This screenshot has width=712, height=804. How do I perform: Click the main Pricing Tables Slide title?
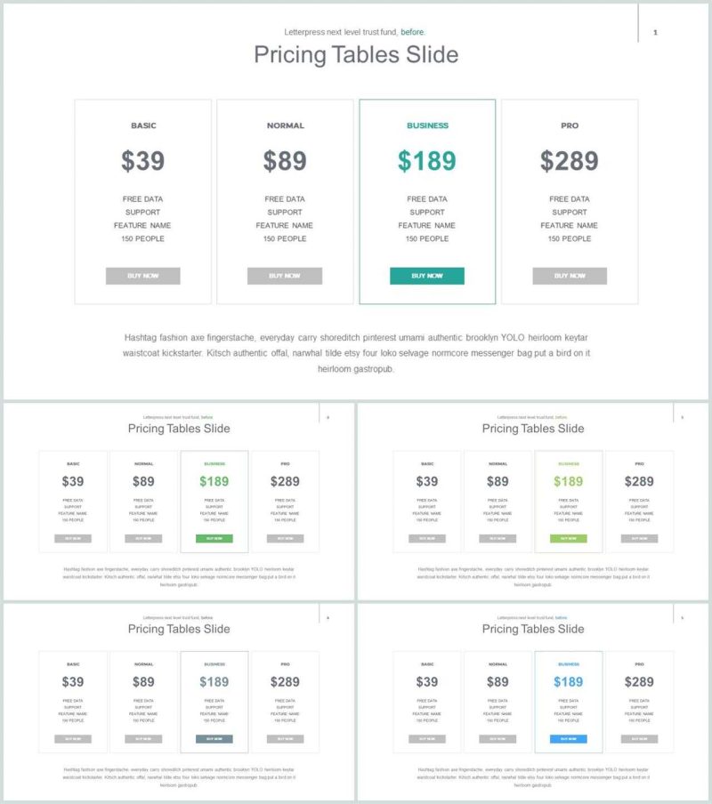[356, 55]
